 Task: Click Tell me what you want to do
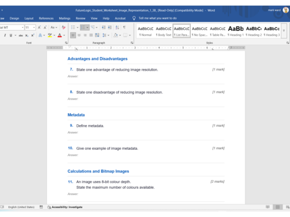coord(155,18)
